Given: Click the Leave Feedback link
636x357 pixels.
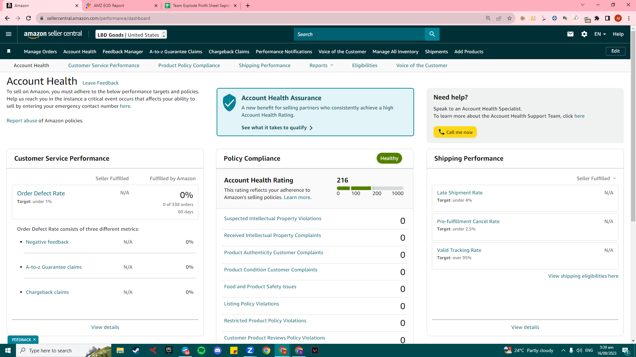Looking at the screenshot, I should click(100, 83).
